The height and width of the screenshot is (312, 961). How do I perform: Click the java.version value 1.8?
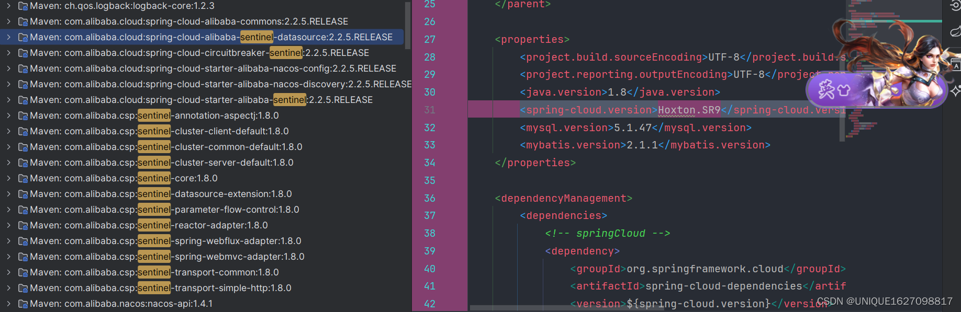pos(617,92)
